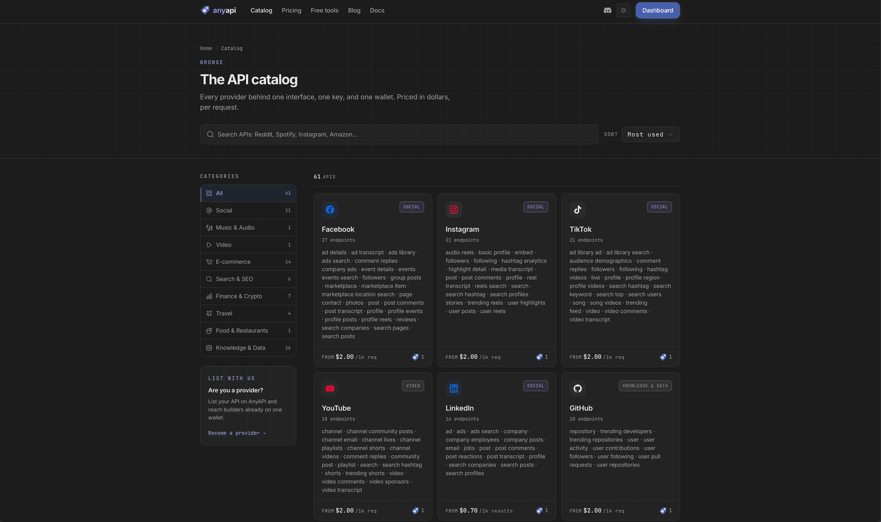The width and height of the screenshot is (881, 522).
Task: Filter by Music & Audio category
Action: coord(248,228)
